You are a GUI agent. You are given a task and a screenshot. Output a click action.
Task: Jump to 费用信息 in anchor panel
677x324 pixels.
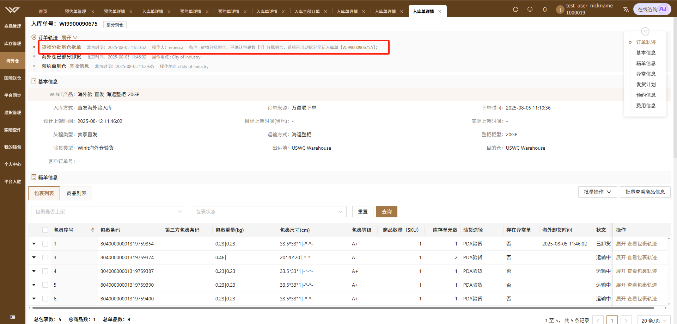coord(646,106)
